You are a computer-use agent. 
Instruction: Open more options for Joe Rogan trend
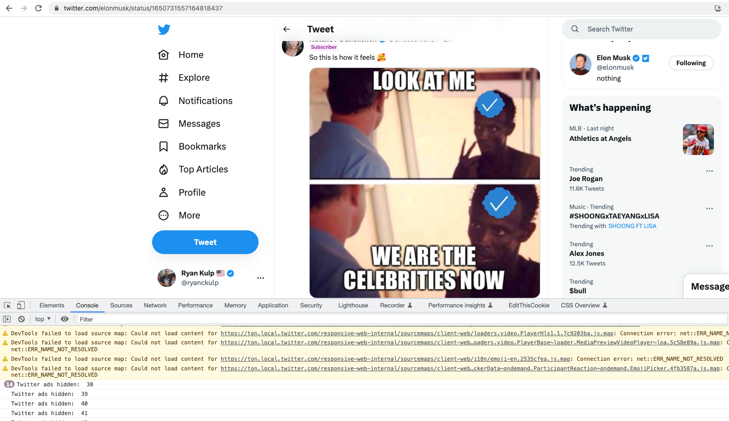pos(709,171)
